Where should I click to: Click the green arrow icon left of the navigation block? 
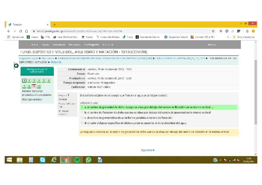point(16,65)
